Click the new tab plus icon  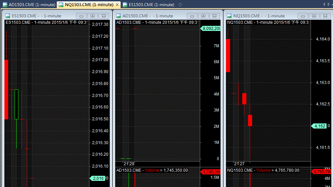pyautogui.click(x=180, y=5)
